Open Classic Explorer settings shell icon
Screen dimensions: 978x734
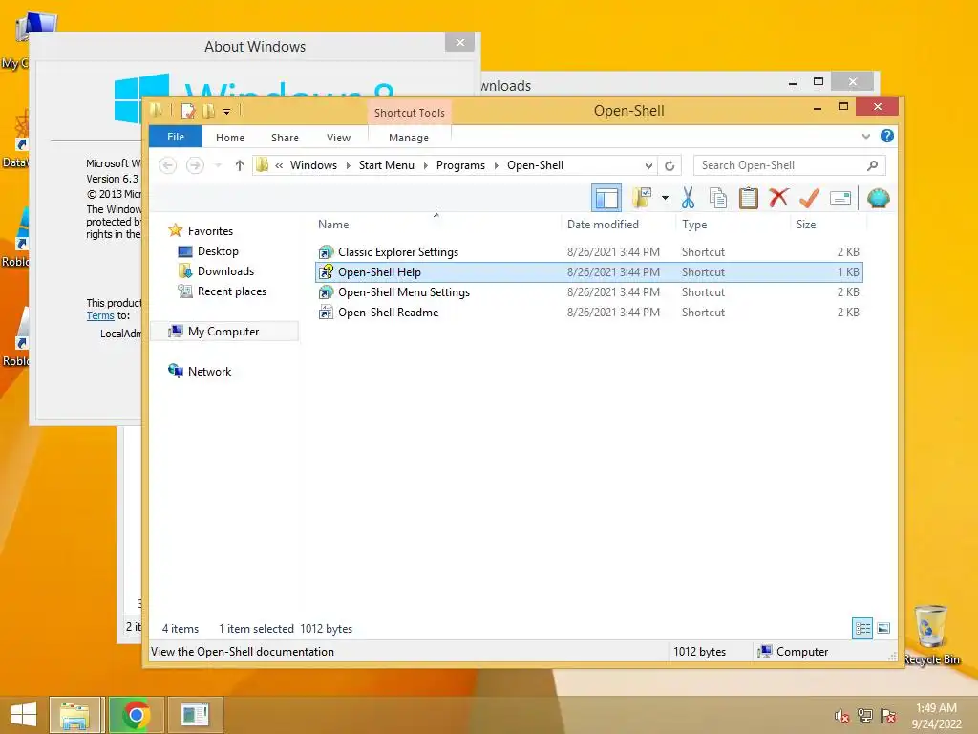[x=879, y=198]
